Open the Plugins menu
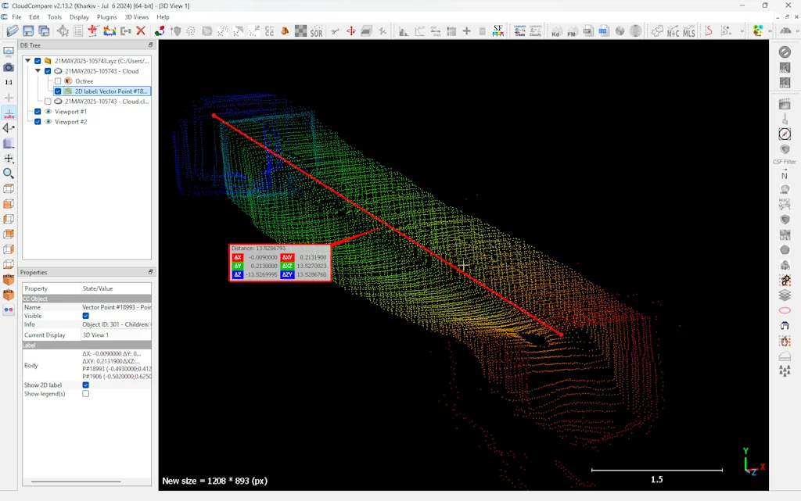Image resolution: width=801 pixels, height=501 pixels. 106,16
